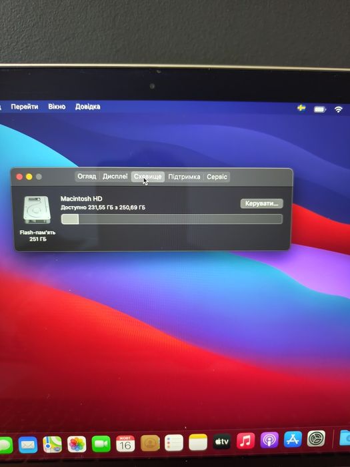Click the Flash-пам'ять 251 ГБ label
350x467 pixels.
(37, 236)
